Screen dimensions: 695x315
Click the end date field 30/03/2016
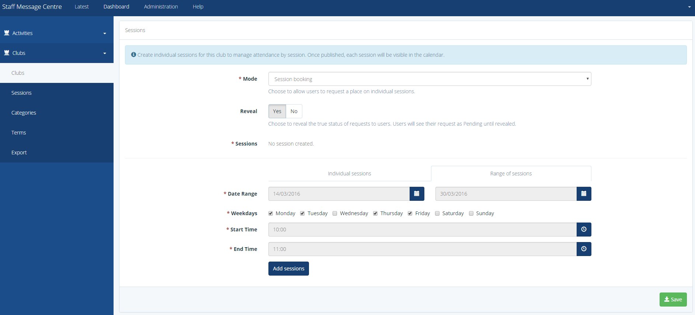click(506, 194)
